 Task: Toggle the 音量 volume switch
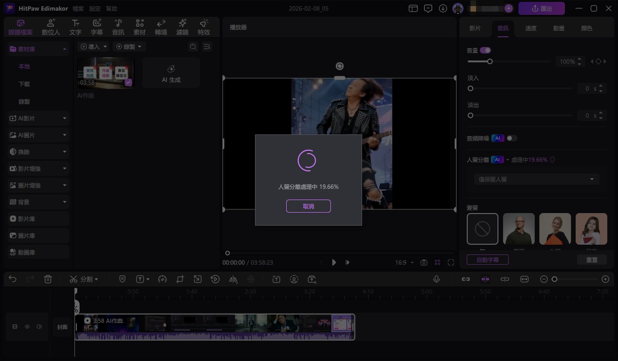(x=485, y=50)
